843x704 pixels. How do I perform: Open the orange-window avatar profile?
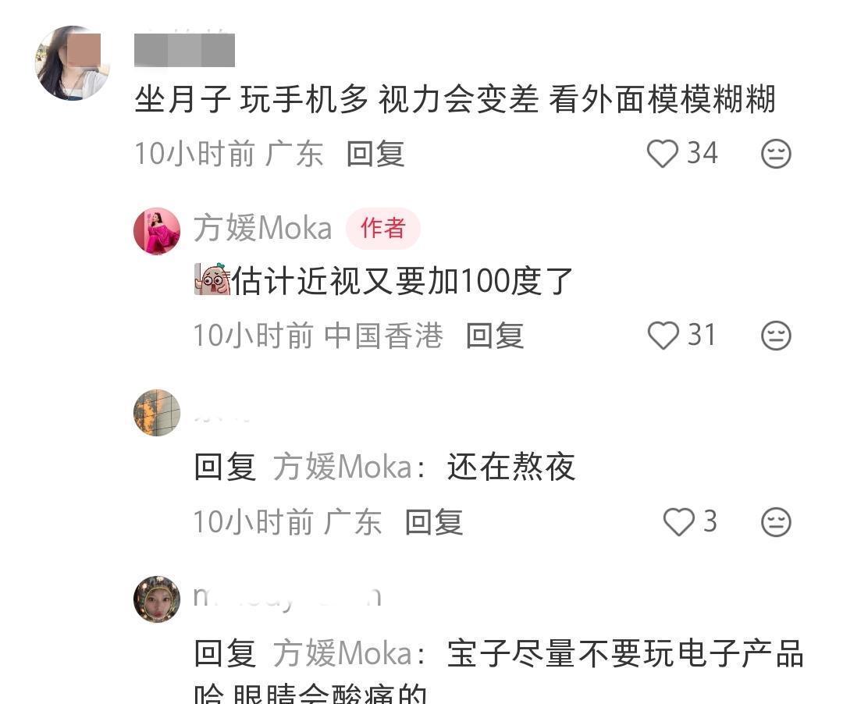[x=157, y=413]
